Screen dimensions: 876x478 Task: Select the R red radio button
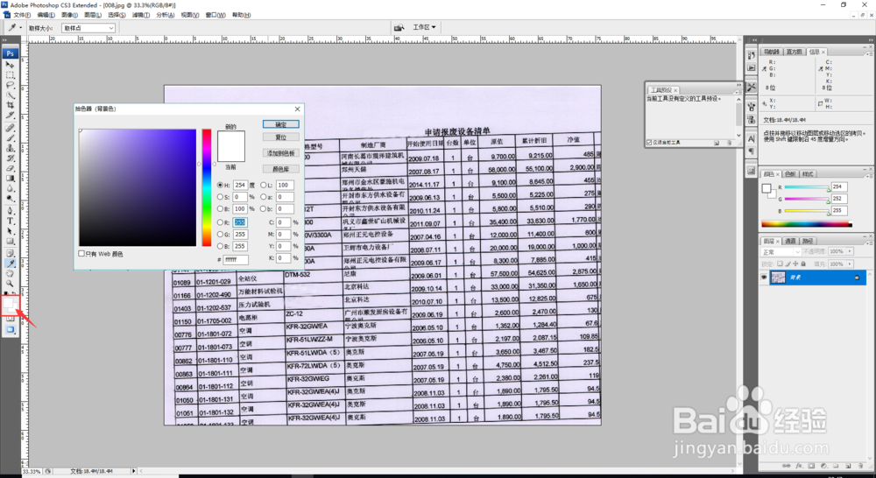coord(220,222)
